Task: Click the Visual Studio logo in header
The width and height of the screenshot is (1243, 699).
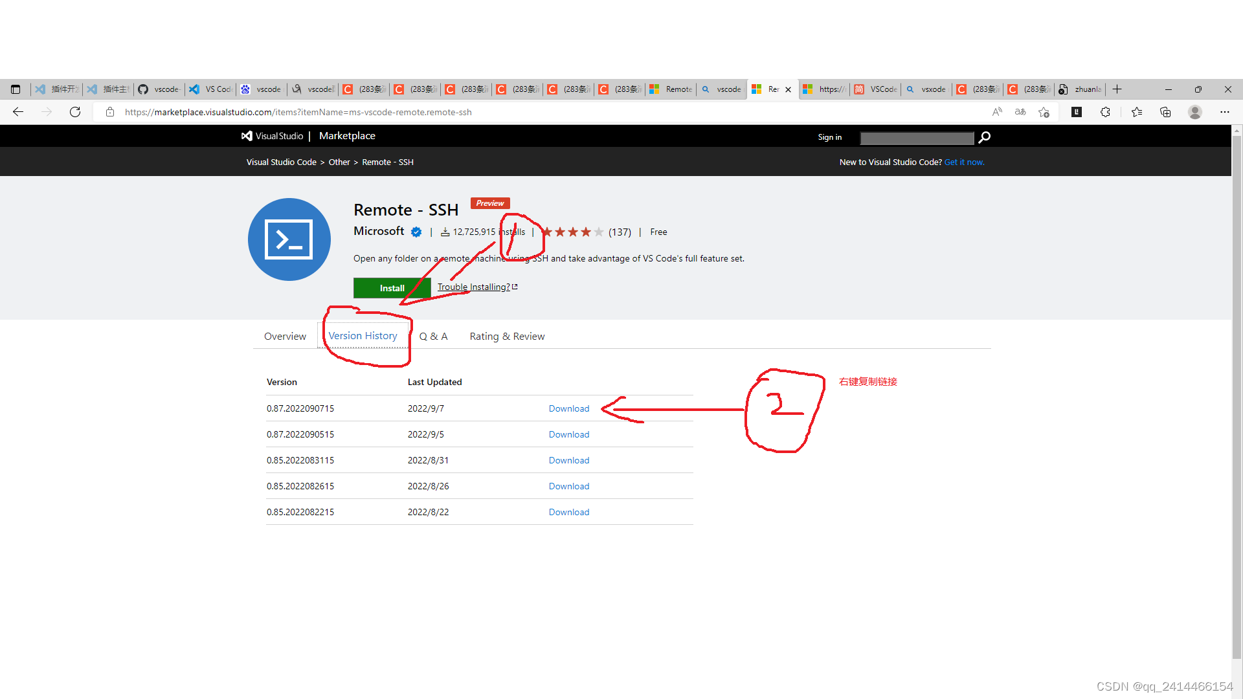Action: [x=272, y=136]
